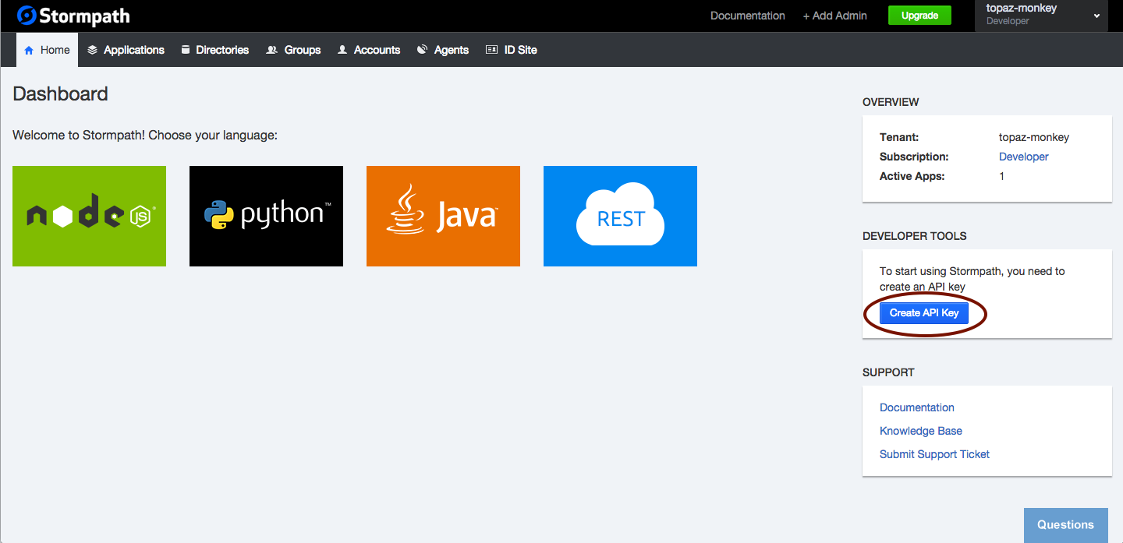This screenshot has height=543, width=1123.
Task: Open the Developer subscription link
Action: click(1023, 157)
